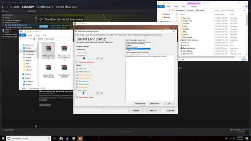
Task: Toggle Use Distant Land checkbox
Action: coord(77,98)
